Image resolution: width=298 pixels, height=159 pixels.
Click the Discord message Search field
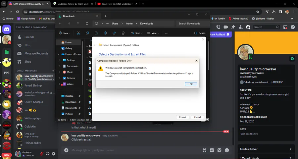point(267,27)
